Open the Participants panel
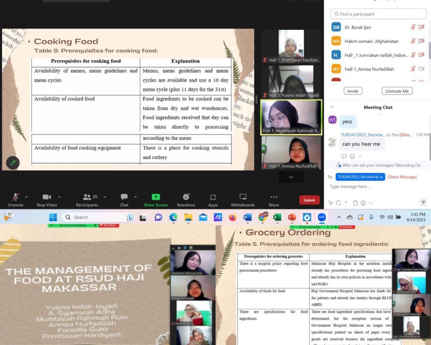The width and height of the screenshot is (431, 345). 87,197
